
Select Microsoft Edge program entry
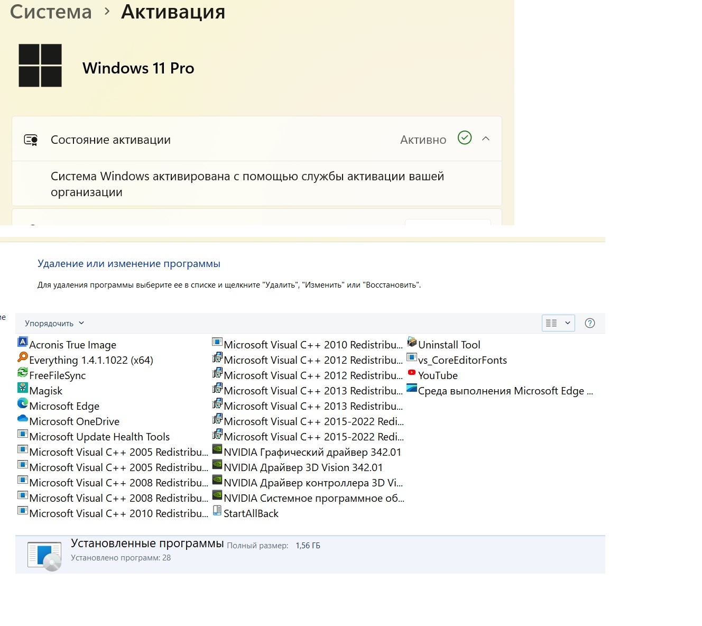64,406
